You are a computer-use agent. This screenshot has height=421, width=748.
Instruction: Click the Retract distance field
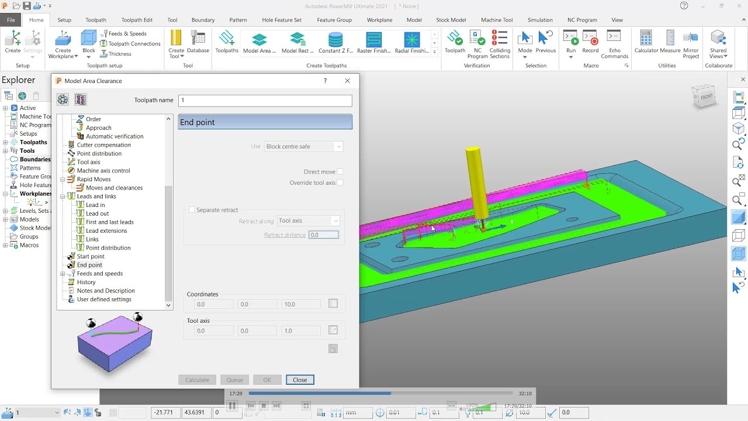point(323,235)
